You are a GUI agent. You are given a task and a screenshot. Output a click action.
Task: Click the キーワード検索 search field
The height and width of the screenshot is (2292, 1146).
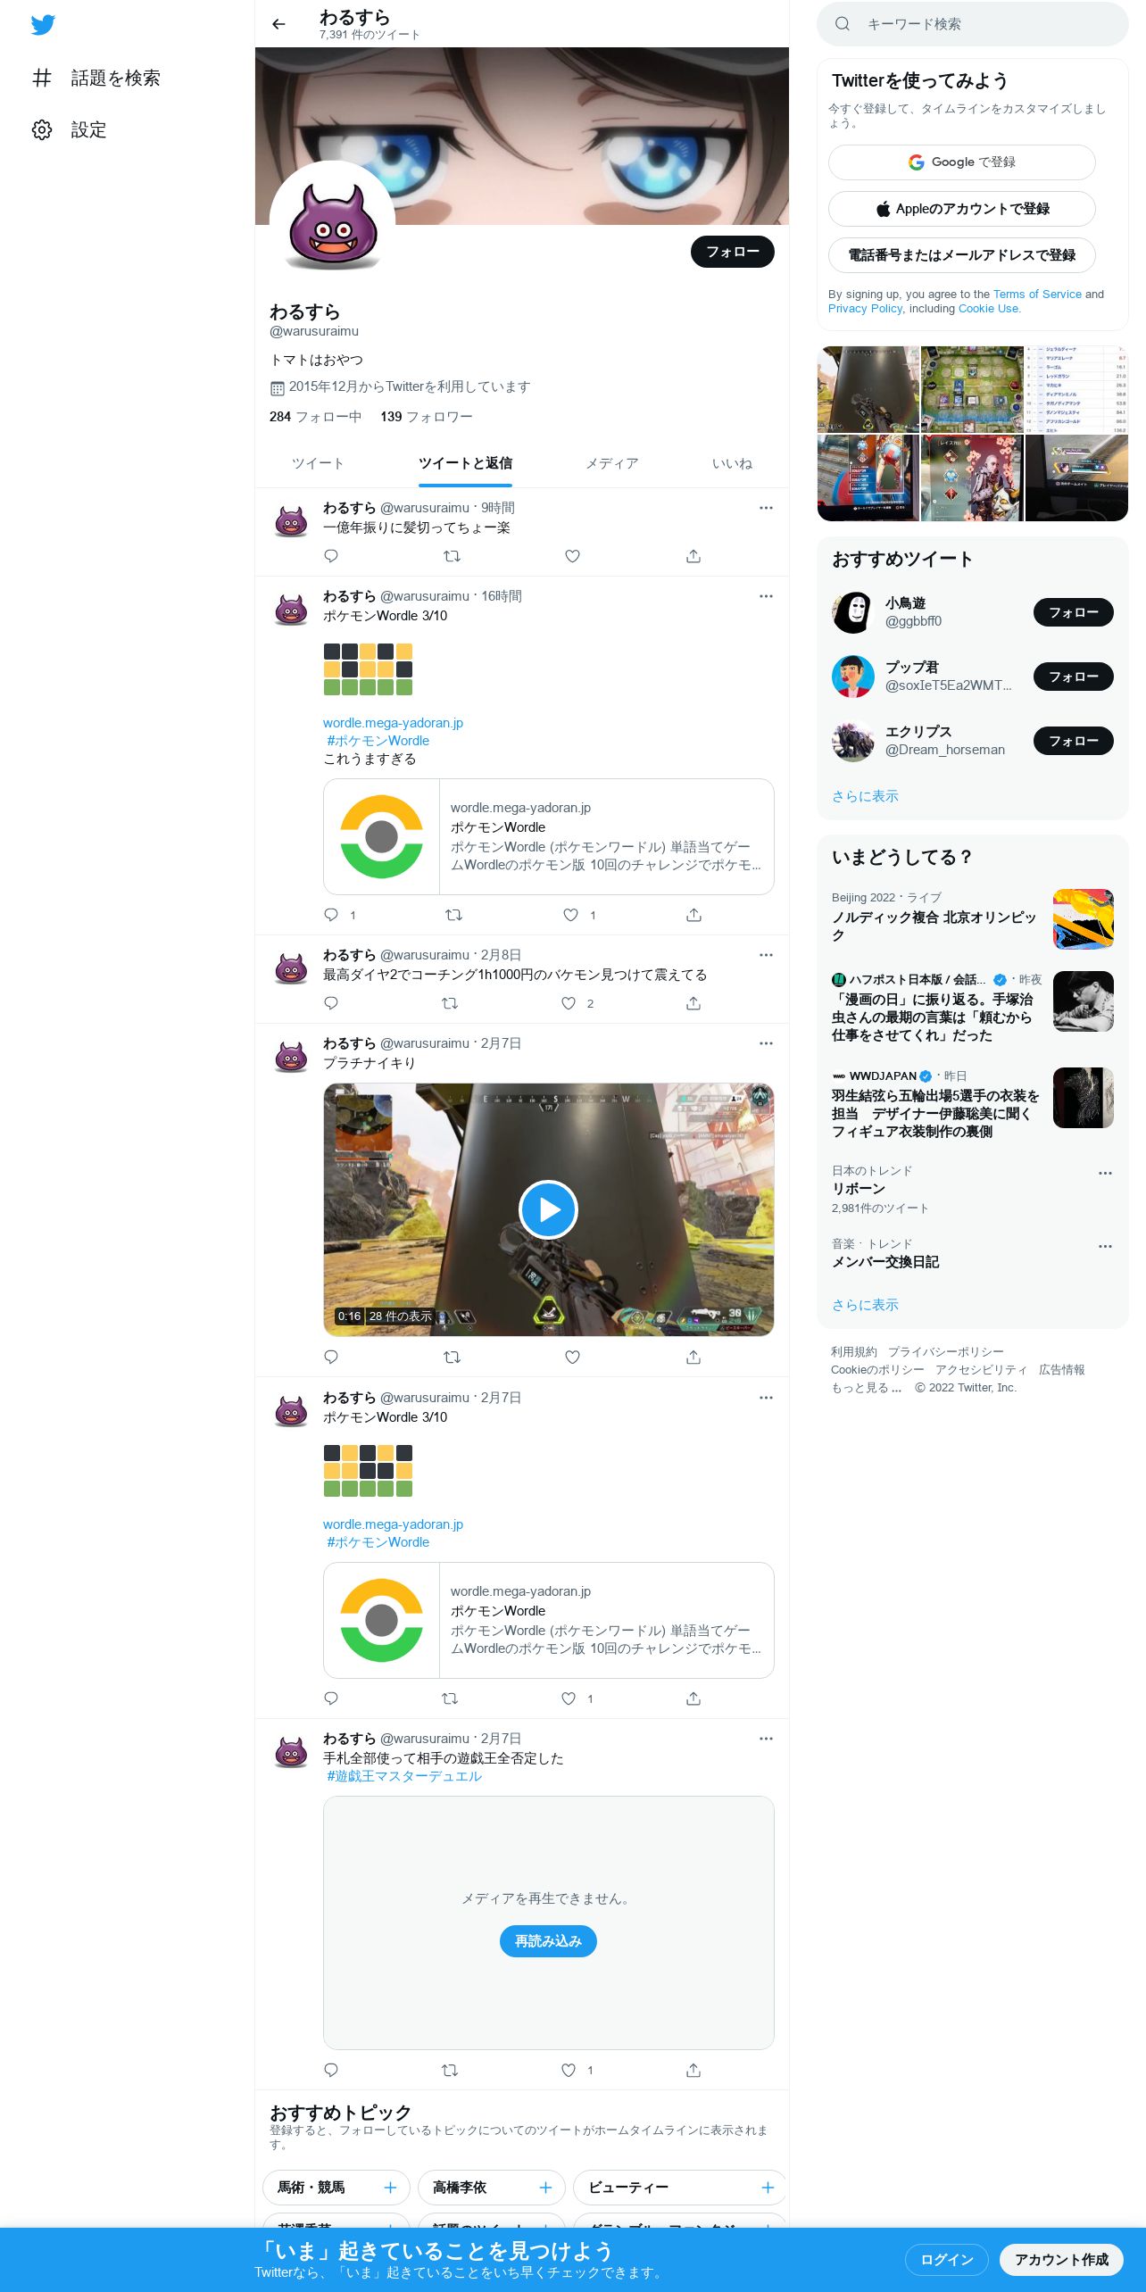coord(972,24)
